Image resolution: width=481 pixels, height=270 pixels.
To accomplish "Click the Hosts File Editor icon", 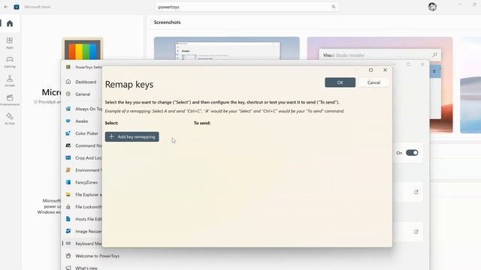I will pos(68,219).
